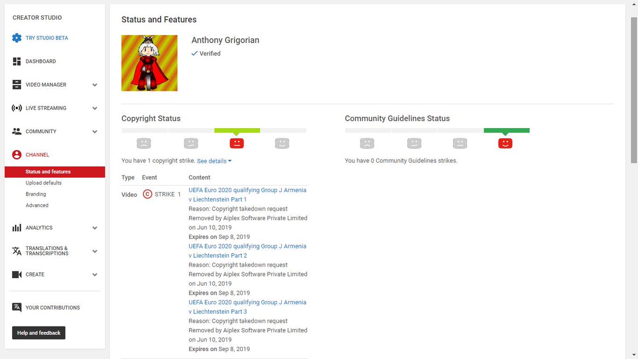Click the red neutral face in Copyright Status
Image resolution: width=638 pixels, height=359 pixels.
tap(237, 143)
